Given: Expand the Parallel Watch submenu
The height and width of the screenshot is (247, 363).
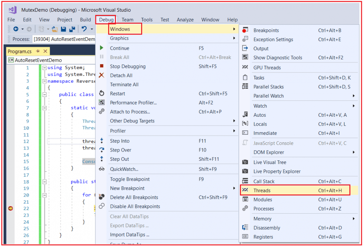Looking at the screenshot, I should click(353, 96).
